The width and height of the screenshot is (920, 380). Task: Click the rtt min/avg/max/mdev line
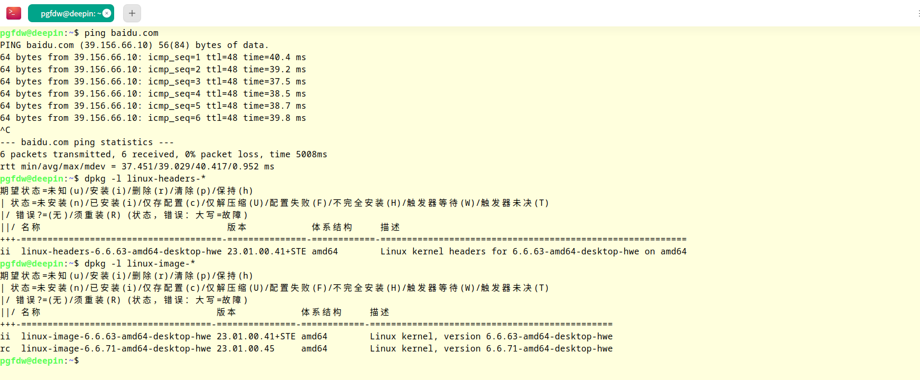(x=137, y=166)
